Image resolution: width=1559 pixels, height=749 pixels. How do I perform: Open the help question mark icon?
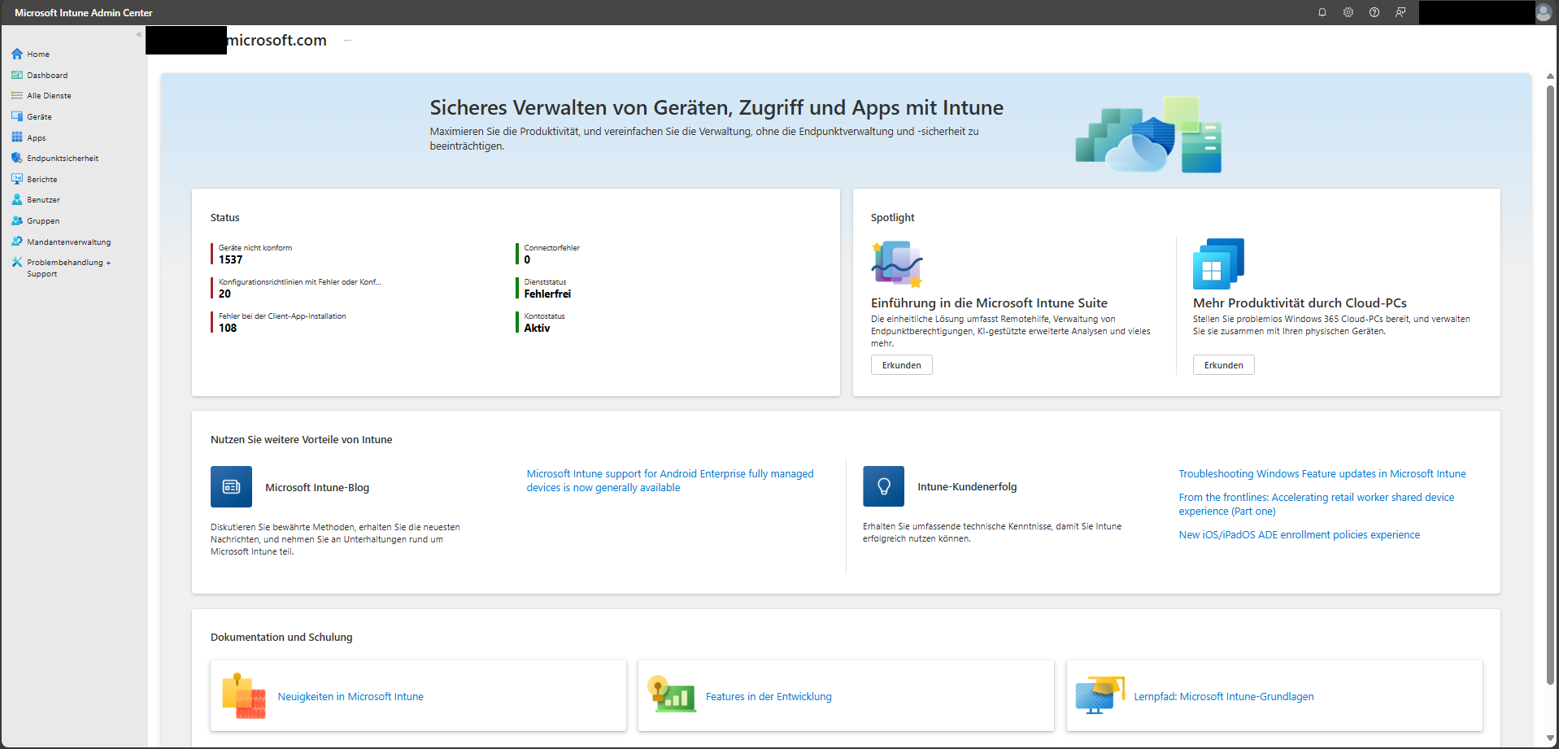coord(1374,12)
